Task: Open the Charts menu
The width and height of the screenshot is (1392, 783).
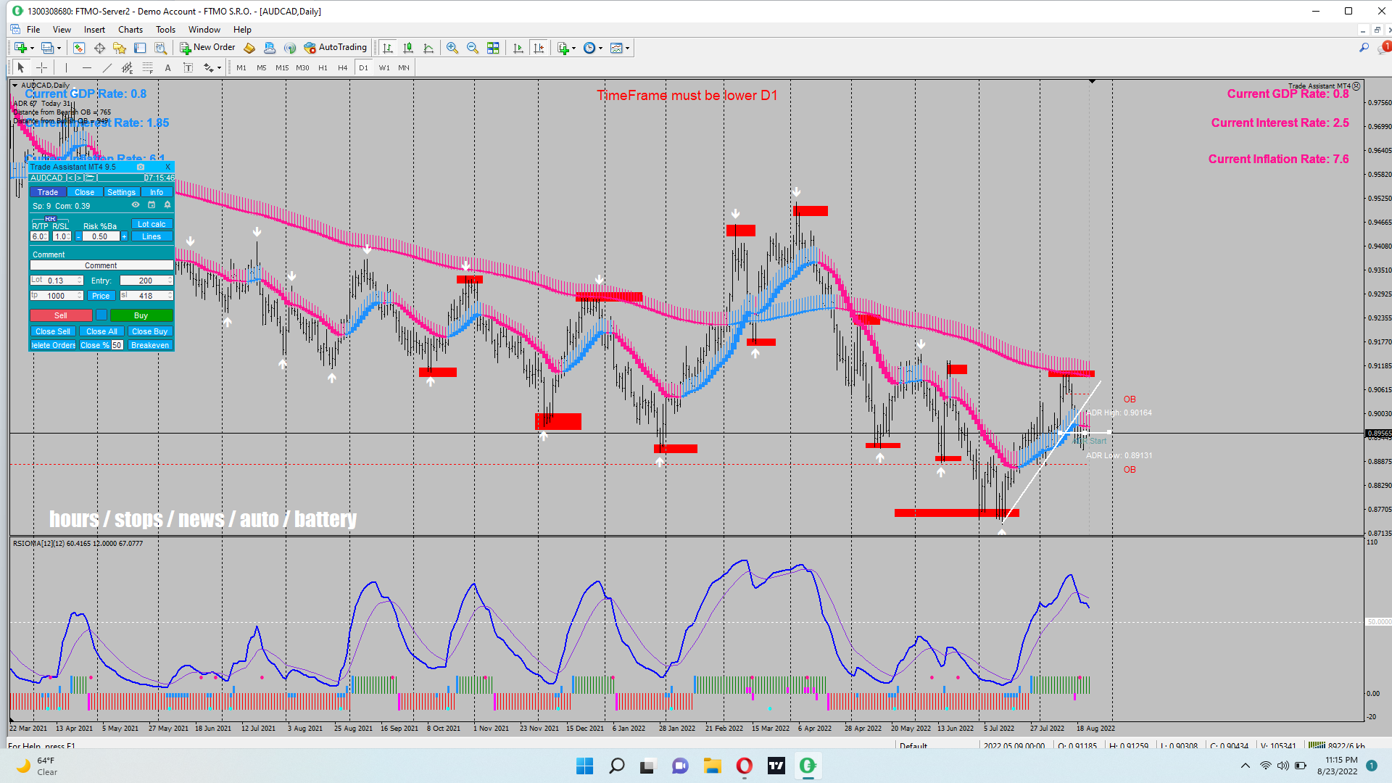Action: point(130,30)
